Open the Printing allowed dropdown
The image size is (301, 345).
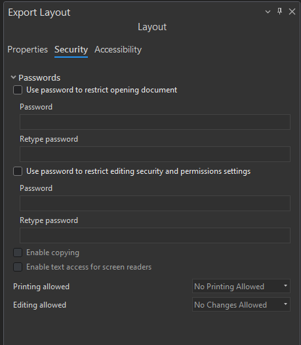coord(241,286)
